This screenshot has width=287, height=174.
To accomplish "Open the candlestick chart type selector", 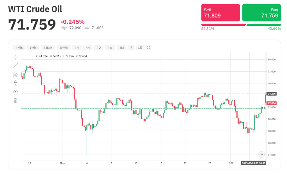I will [x=131, y=47].
